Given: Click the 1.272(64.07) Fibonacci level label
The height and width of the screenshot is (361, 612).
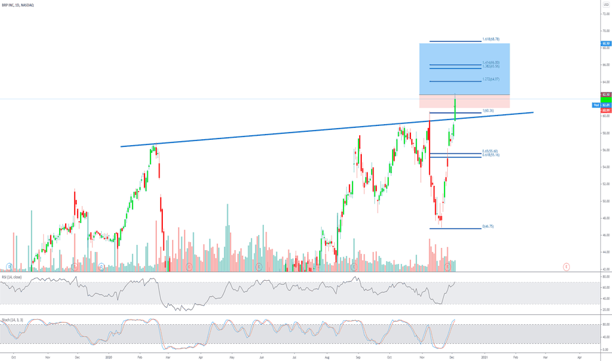Looking at the screenshot, I should [x=491, y=79].
